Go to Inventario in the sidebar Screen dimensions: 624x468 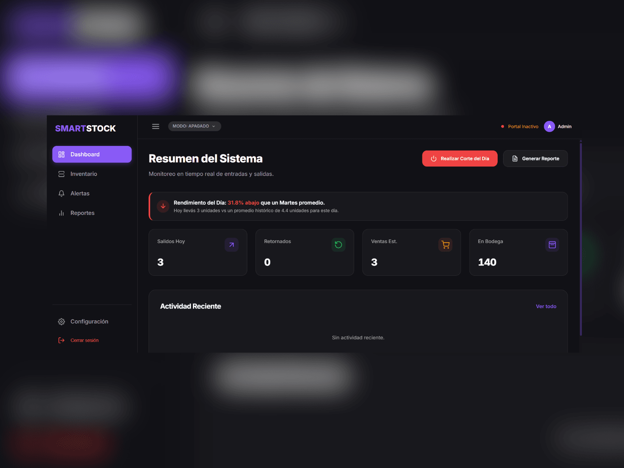92,174
